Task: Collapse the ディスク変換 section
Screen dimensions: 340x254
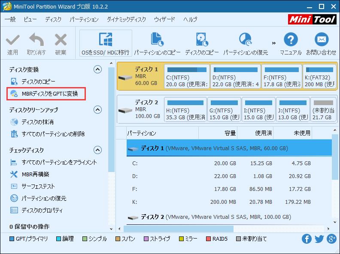Action: point(97,70)
